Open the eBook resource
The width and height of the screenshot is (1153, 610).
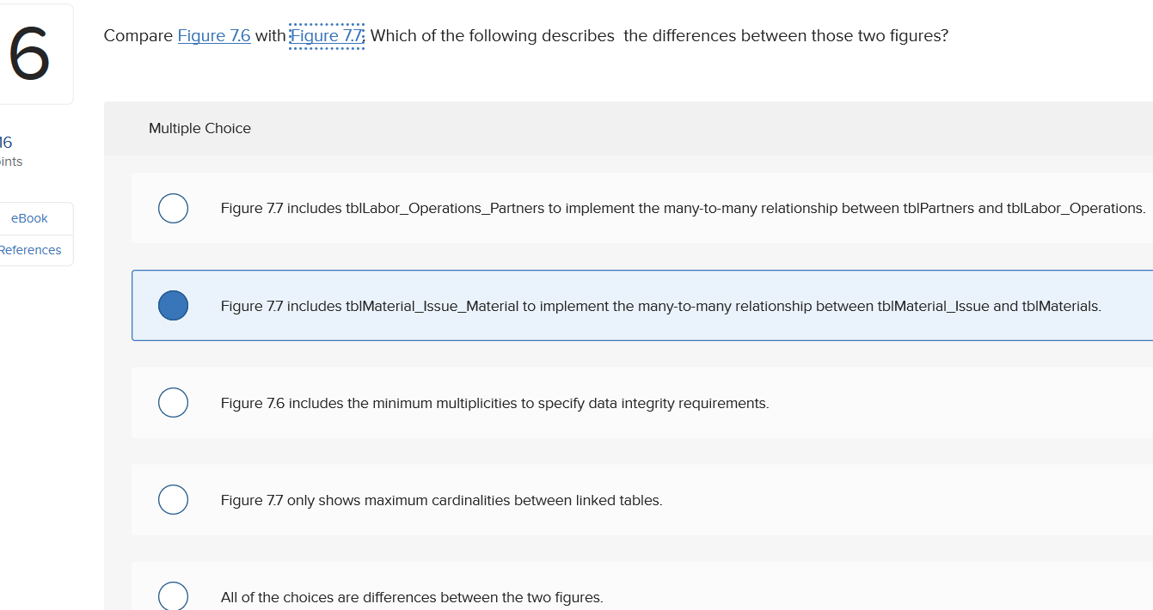28,218
